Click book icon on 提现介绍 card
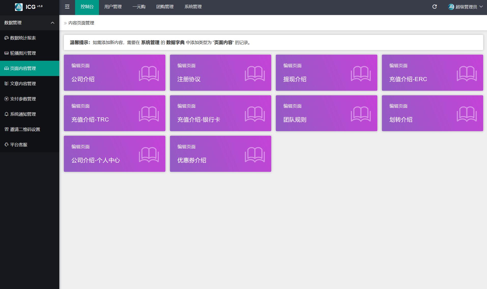Image resolution: width=487 pixels, height=289 pixels. click(361, 74)
